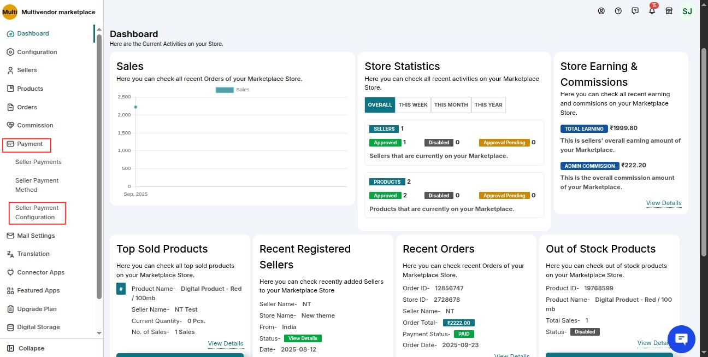The width and height of the screenshot is (708, 357).
Task: Switch to THIS WEEK statistics tab
Action: (x=413, y=105)
